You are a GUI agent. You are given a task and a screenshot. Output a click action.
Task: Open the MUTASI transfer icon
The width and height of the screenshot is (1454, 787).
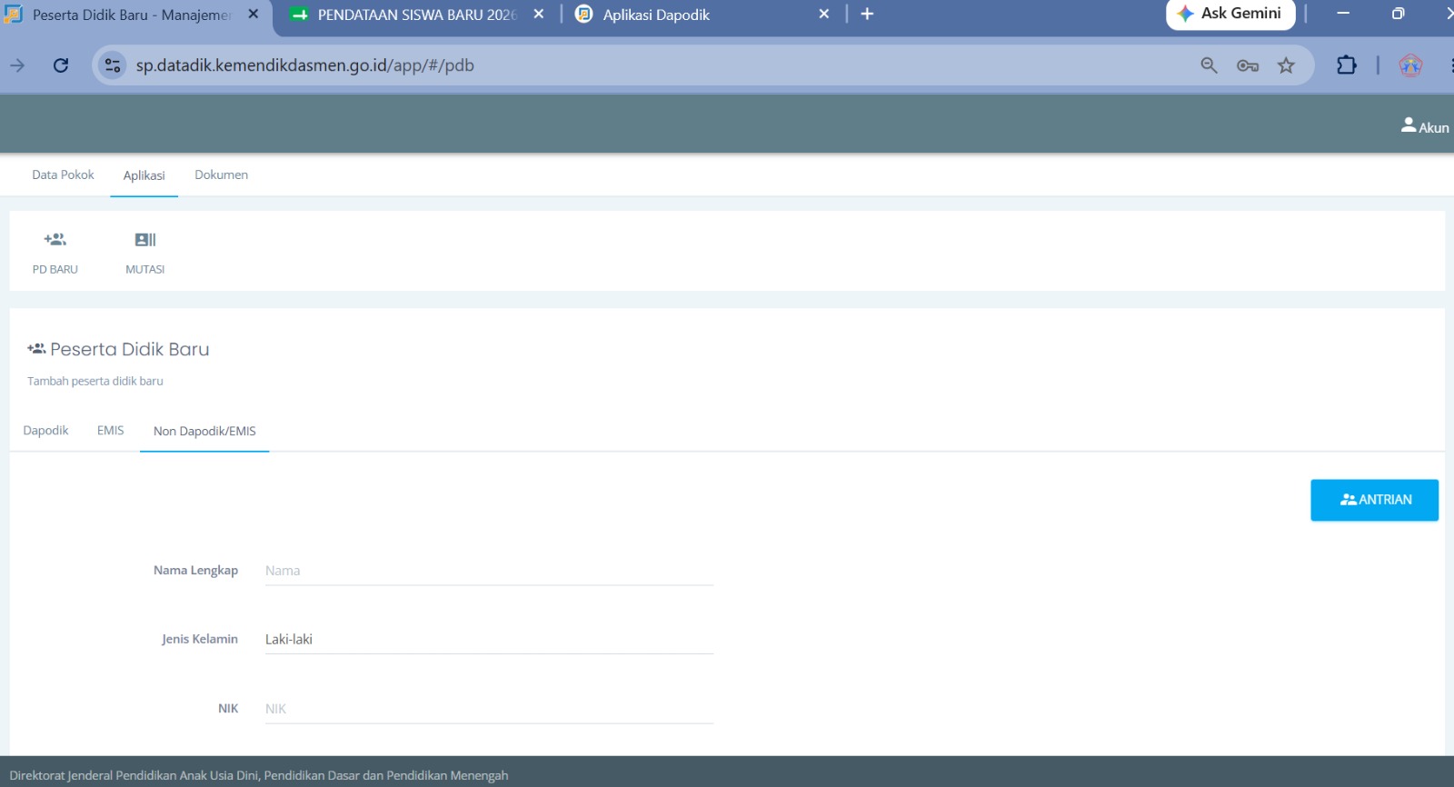coord(145,240)
